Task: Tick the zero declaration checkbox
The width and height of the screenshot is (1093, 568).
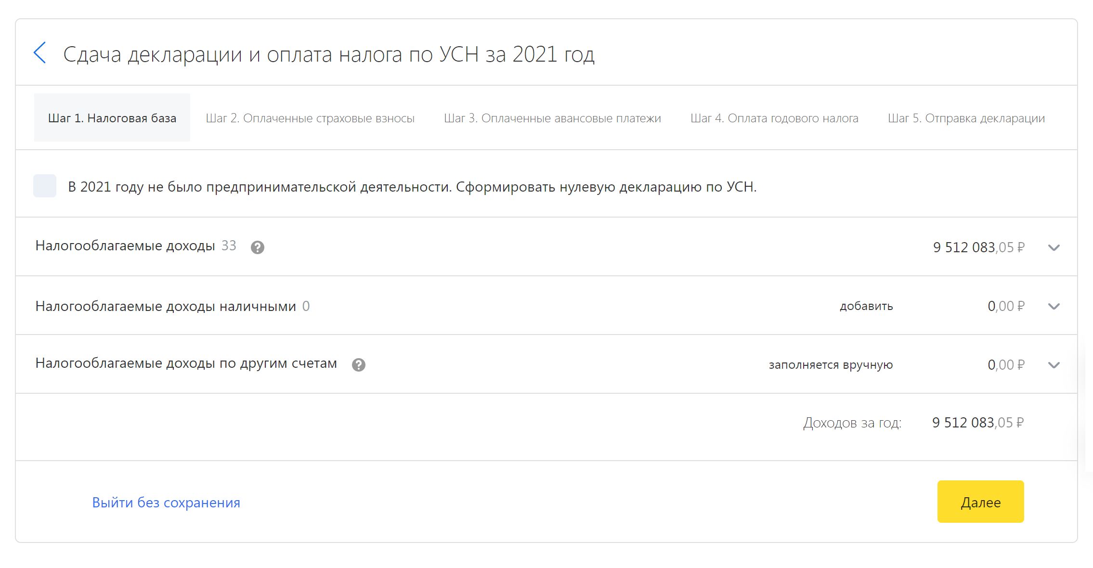Action: click(45, 186)
